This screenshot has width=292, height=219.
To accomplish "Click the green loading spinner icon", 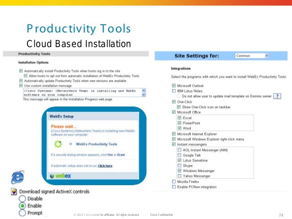I will coord(58,144).
